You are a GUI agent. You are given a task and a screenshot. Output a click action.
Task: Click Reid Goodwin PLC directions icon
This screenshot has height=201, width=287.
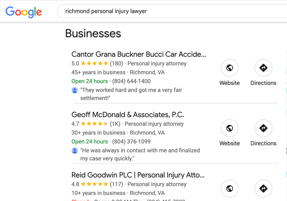(263, 189)
